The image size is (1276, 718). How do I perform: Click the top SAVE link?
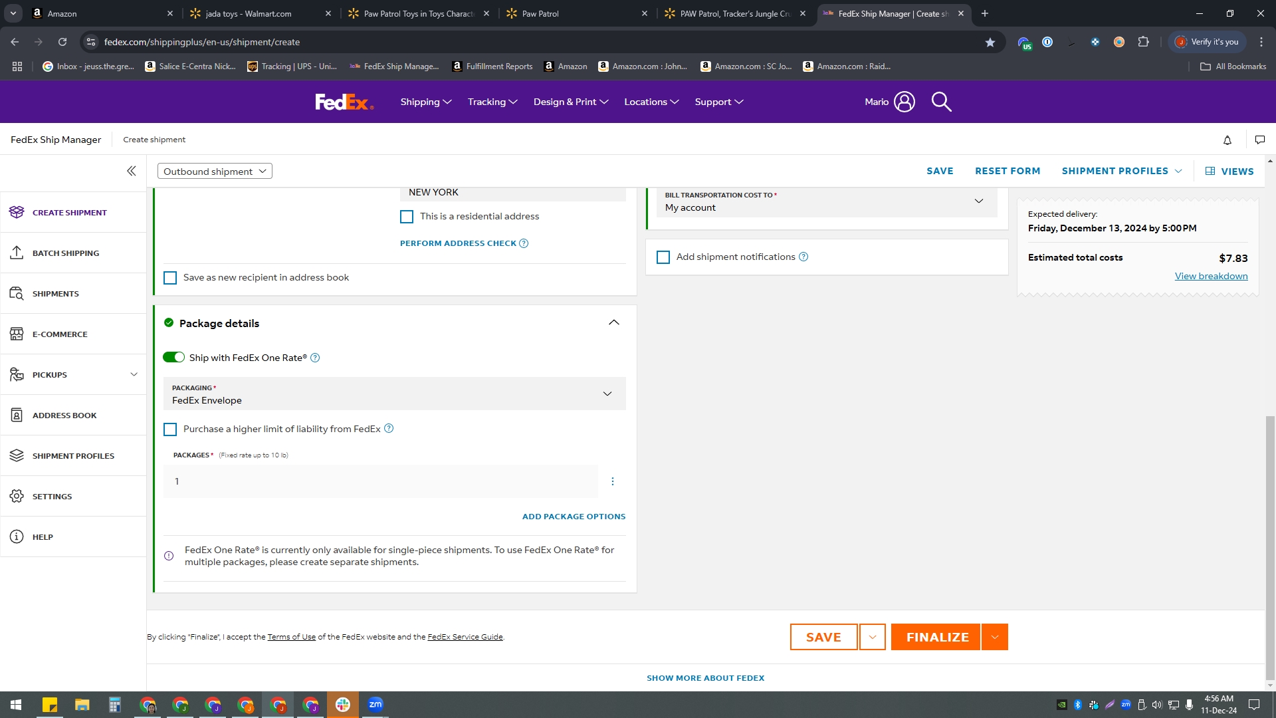pyautogui.click(x=940, y=171)
